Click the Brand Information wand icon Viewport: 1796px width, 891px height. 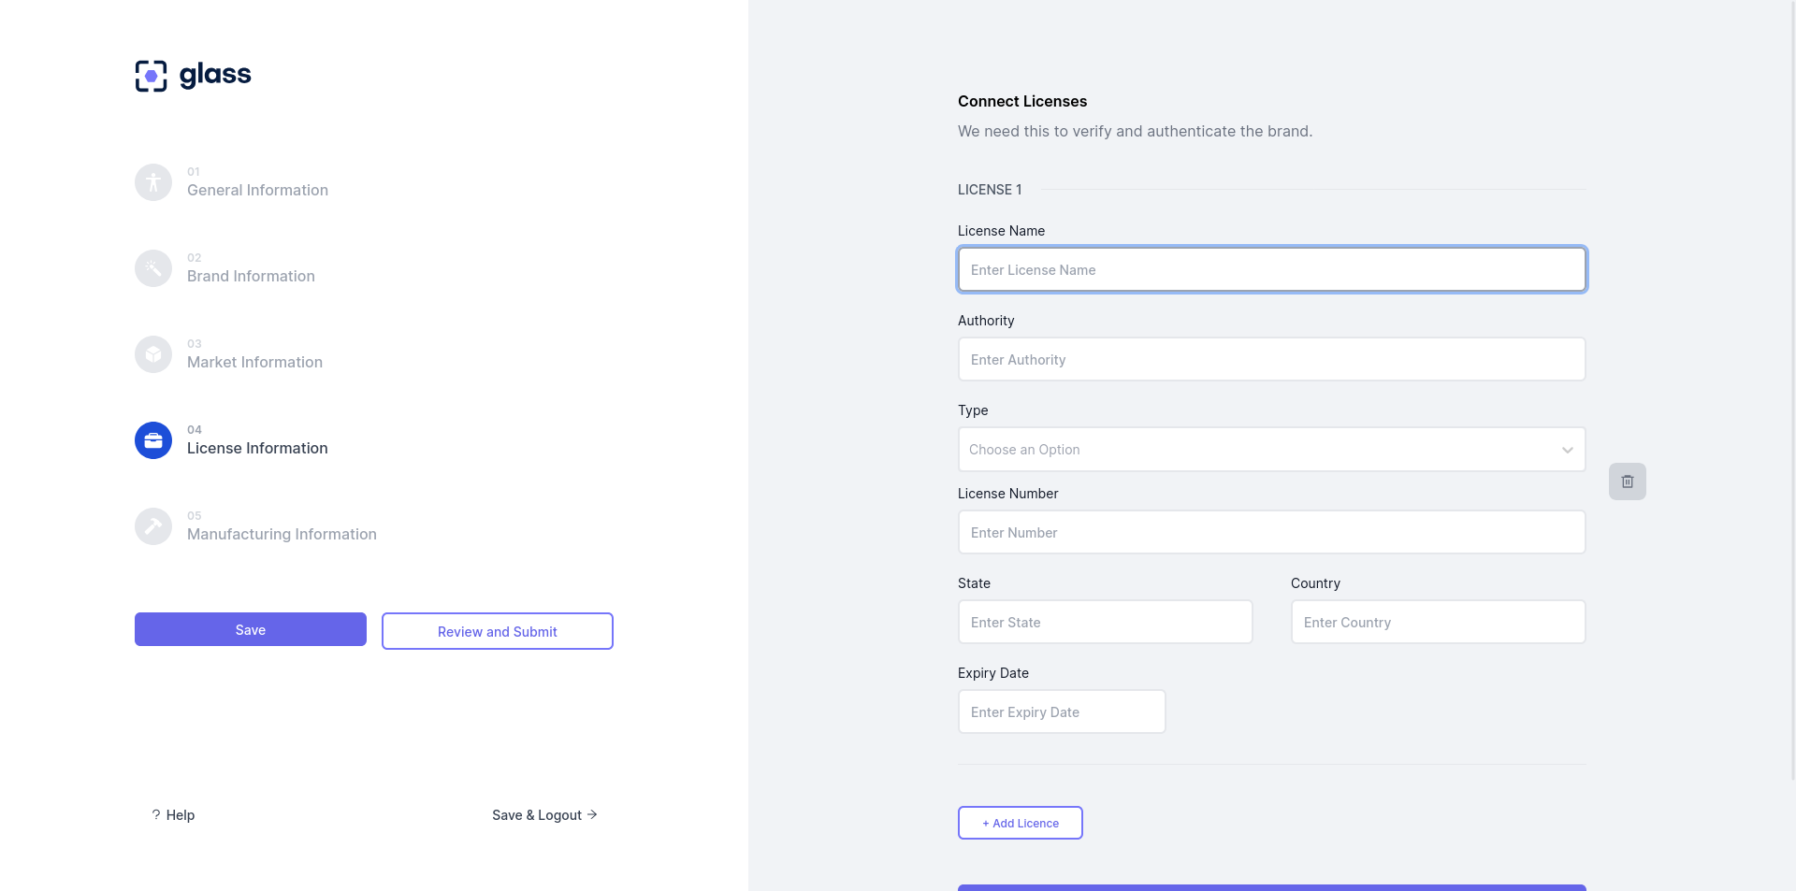pos(153,268)
